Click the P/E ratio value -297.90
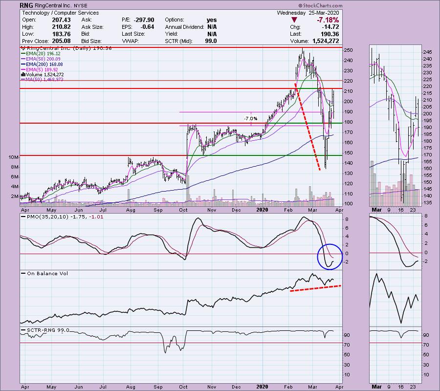The height and width of the screenshot is (391, 440). click(x=144, y=20)
